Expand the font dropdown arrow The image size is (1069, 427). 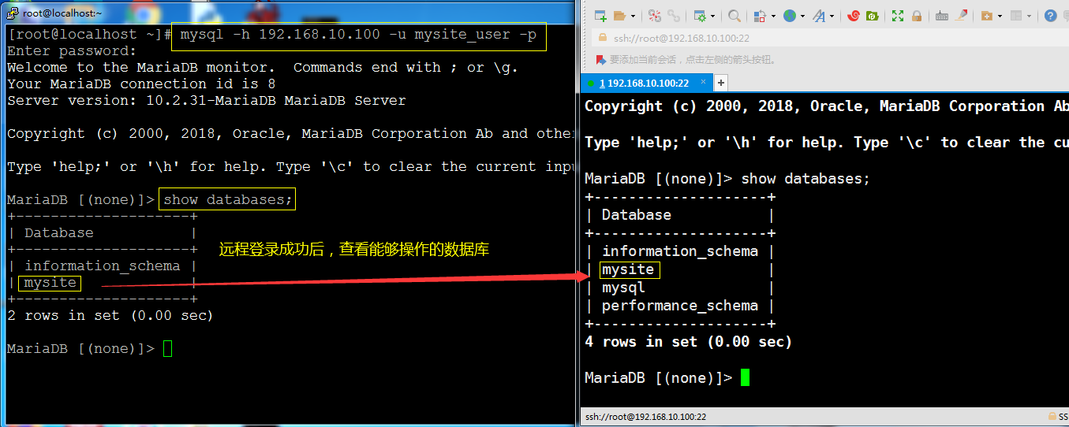coord(832,16)
